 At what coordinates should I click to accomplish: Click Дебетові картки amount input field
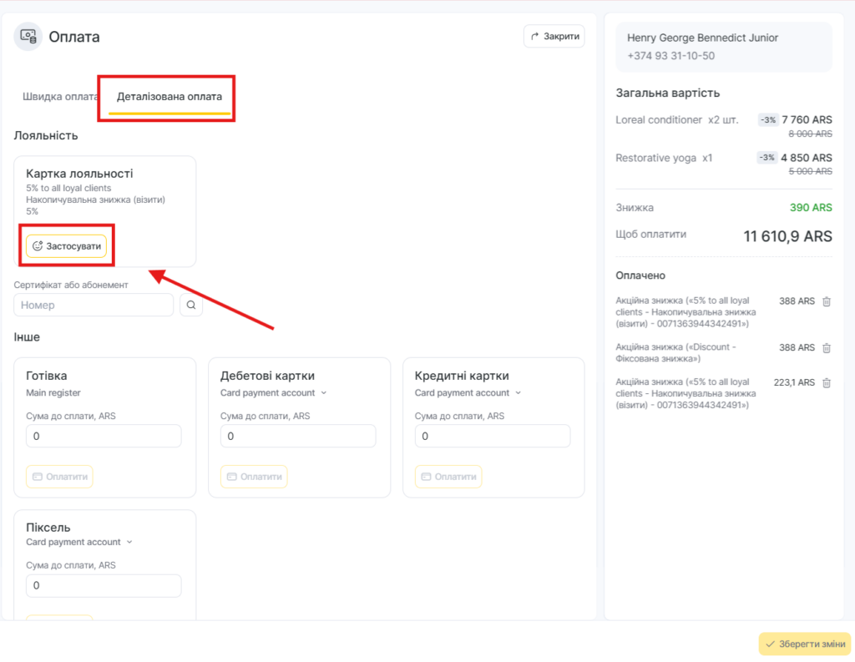(298, 437)
